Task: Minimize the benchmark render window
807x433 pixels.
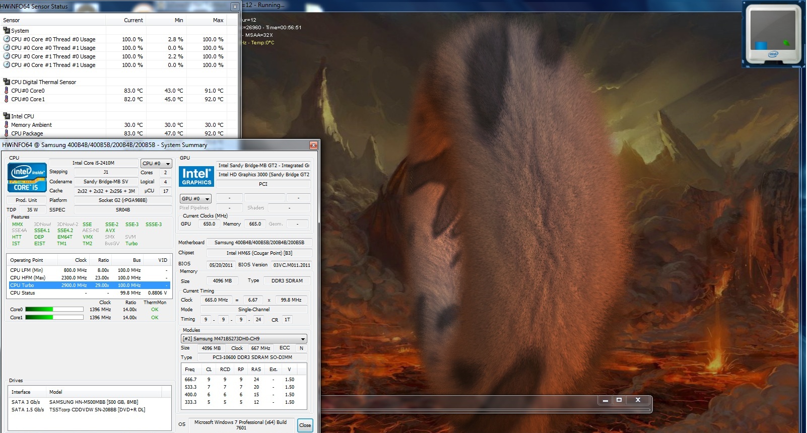Action: point(605,400)
